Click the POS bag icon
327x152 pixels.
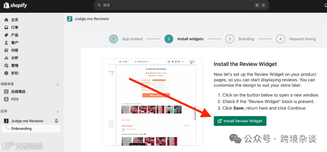(x=6, y=99)
